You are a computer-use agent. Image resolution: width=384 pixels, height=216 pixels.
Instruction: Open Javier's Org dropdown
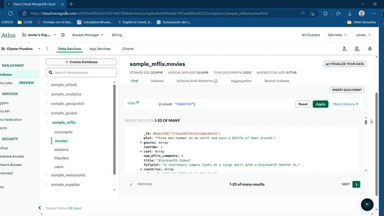click(x=39, y=35)
